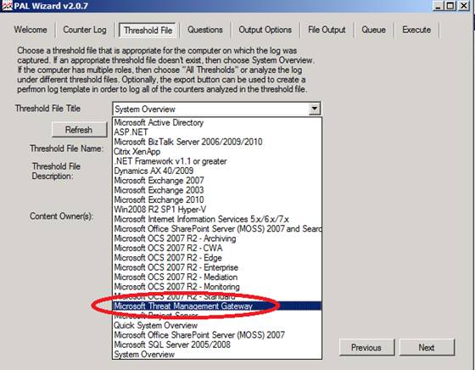Collapse the Threshold File Title dropdown arrow
Screen dimensions: 475x370
[x=315, y=109]
